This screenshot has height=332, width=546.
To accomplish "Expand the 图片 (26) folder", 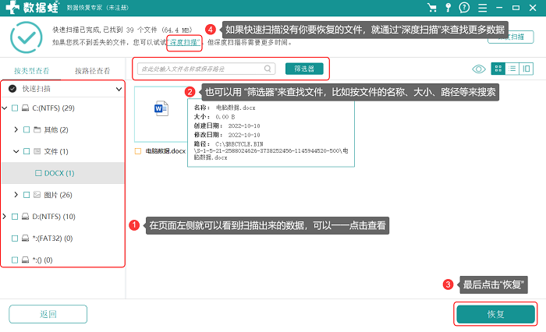I will tap(16, 195).
